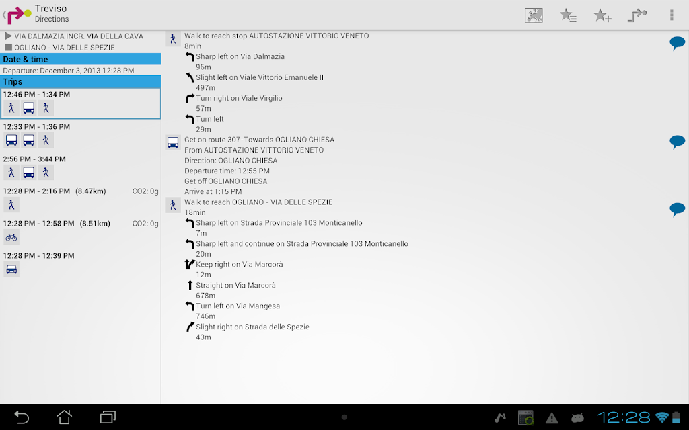Click the Date & time header
Screen dimensions: 689x430
[81, 59]
